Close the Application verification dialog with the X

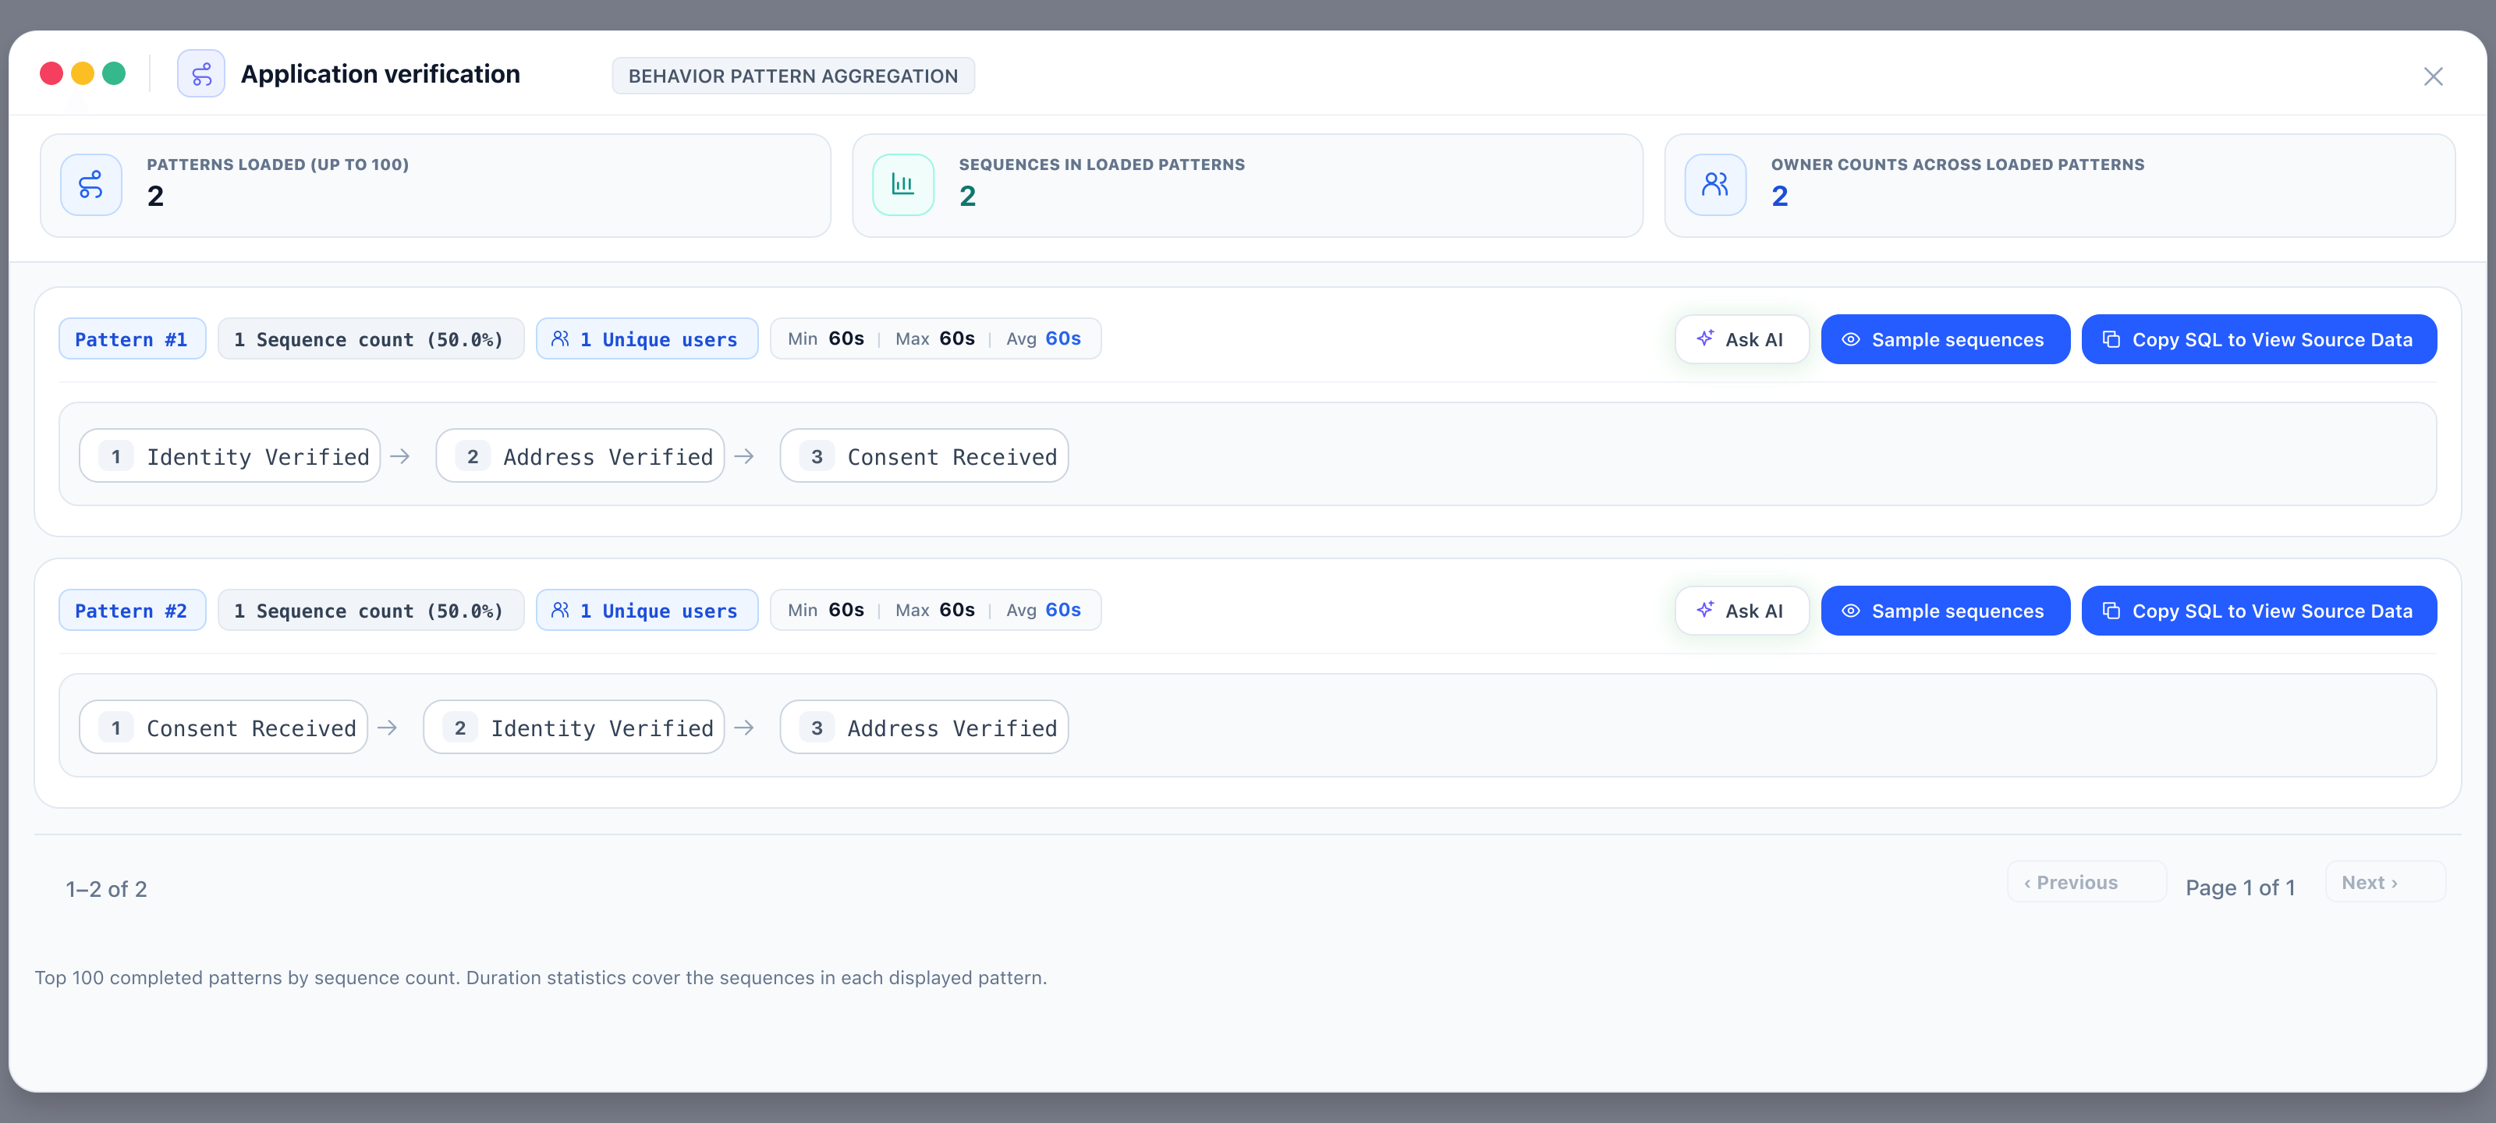[2432, 76]
